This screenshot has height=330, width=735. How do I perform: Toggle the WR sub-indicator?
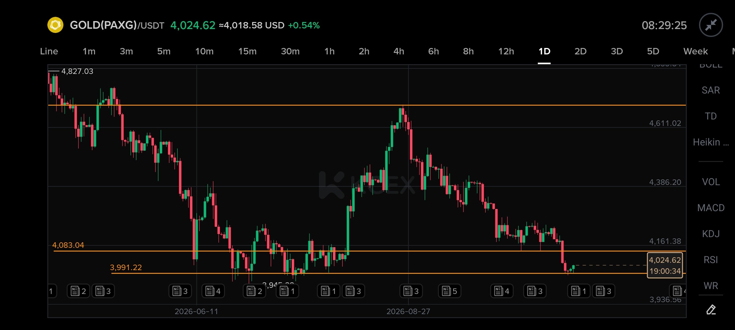pyautogui.click(x=711, y=286)
